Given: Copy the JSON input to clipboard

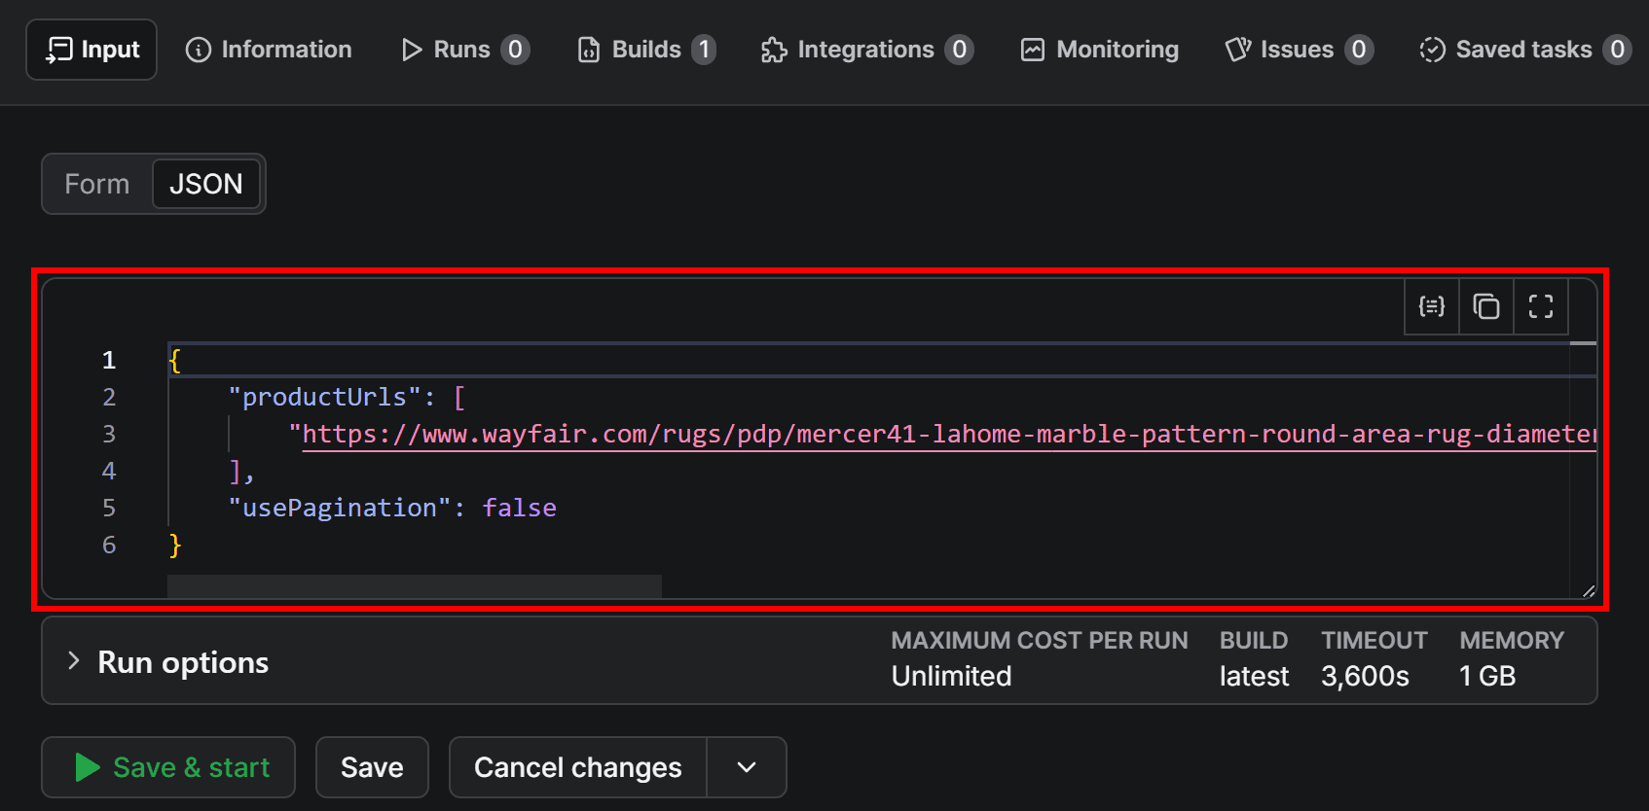Looking at the screenshot, I should click(x=1486, y=307).
